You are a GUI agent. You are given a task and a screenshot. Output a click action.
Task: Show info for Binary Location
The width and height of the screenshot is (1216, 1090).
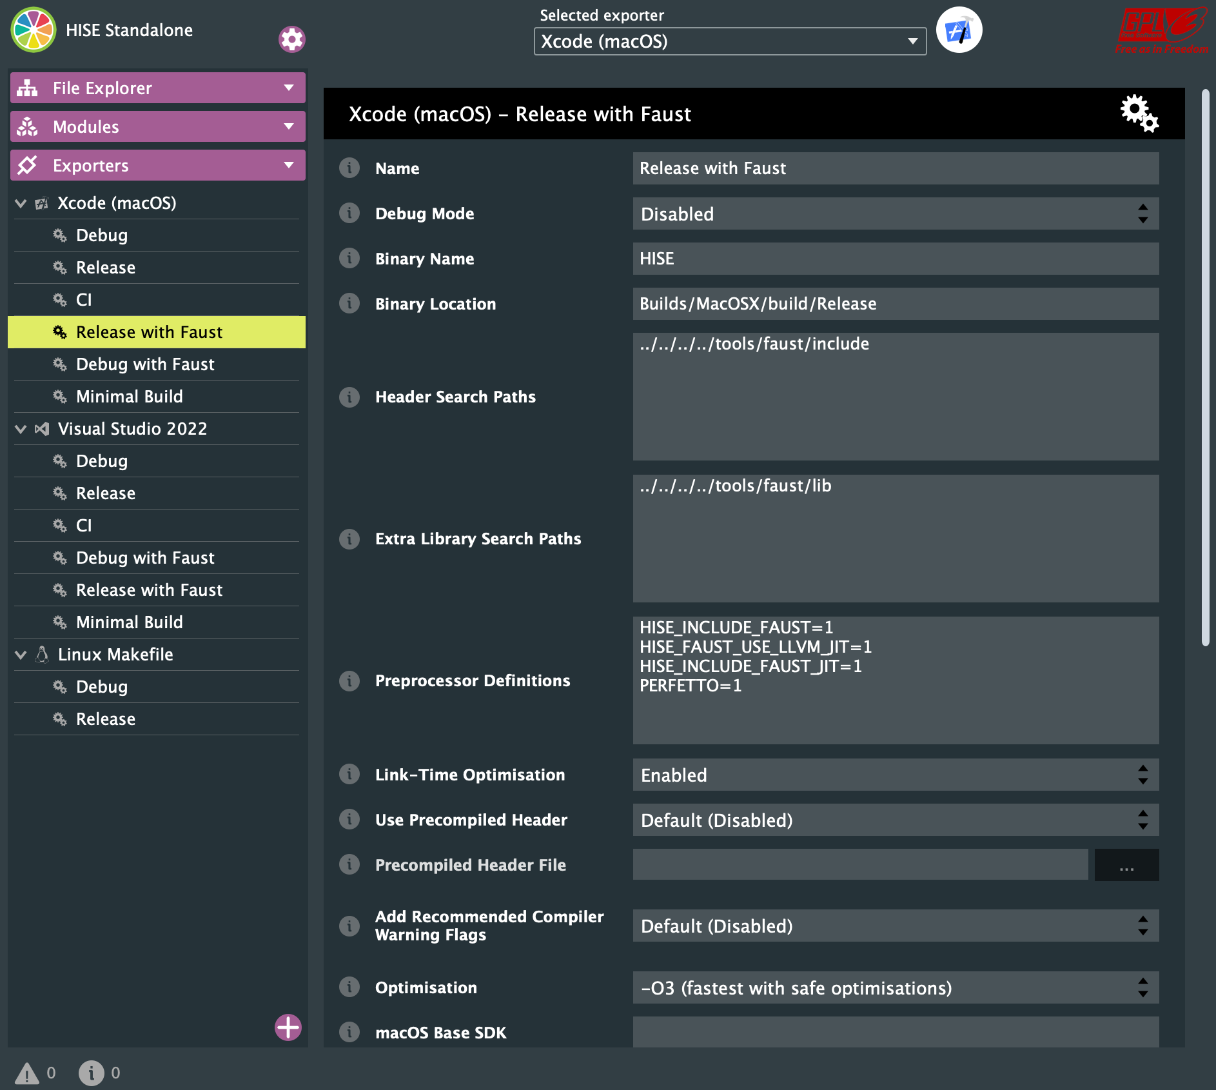pyautogui.click(x=349, y=304)
